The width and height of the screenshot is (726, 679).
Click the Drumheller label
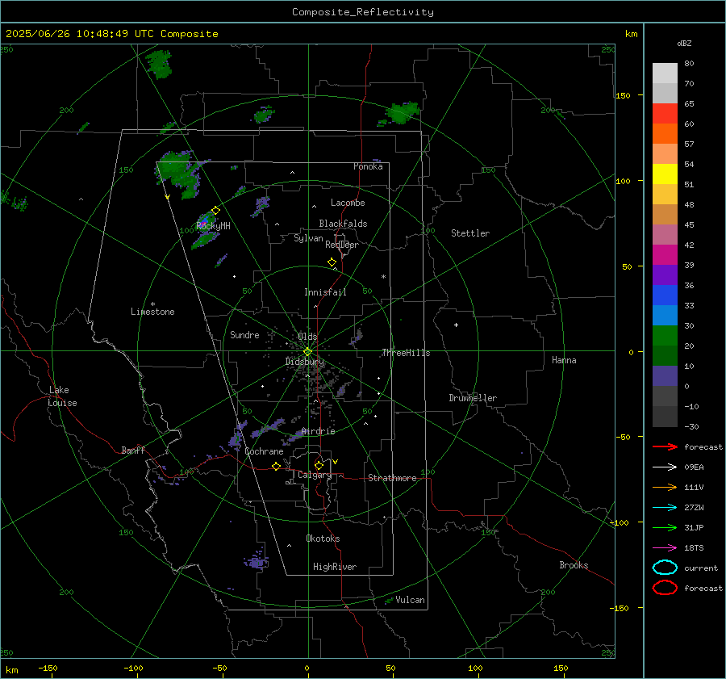click(x=473, y=398)
